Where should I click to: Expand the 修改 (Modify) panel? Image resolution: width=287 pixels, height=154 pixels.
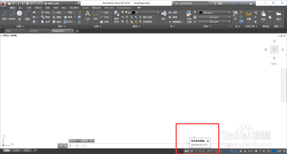click(x=61, y=26)
